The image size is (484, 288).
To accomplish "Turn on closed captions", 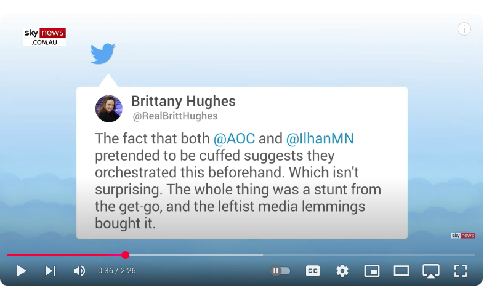I will point(313,271).
